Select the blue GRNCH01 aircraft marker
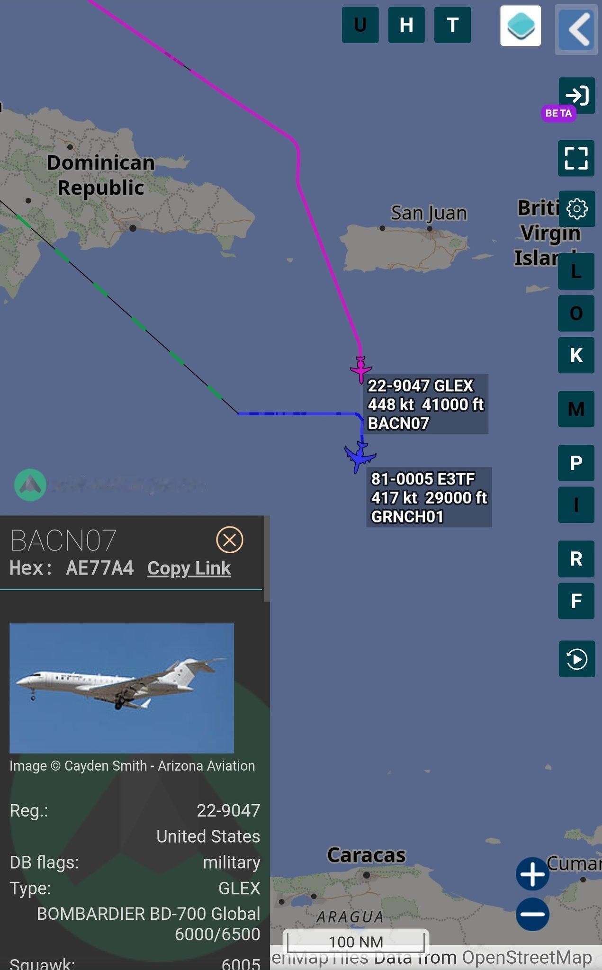This screenshot has width=602, height=970. click(360, 457)
